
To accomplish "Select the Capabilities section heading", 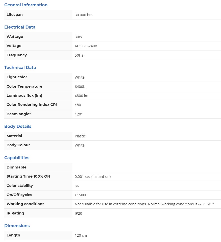I will [17, 158].
